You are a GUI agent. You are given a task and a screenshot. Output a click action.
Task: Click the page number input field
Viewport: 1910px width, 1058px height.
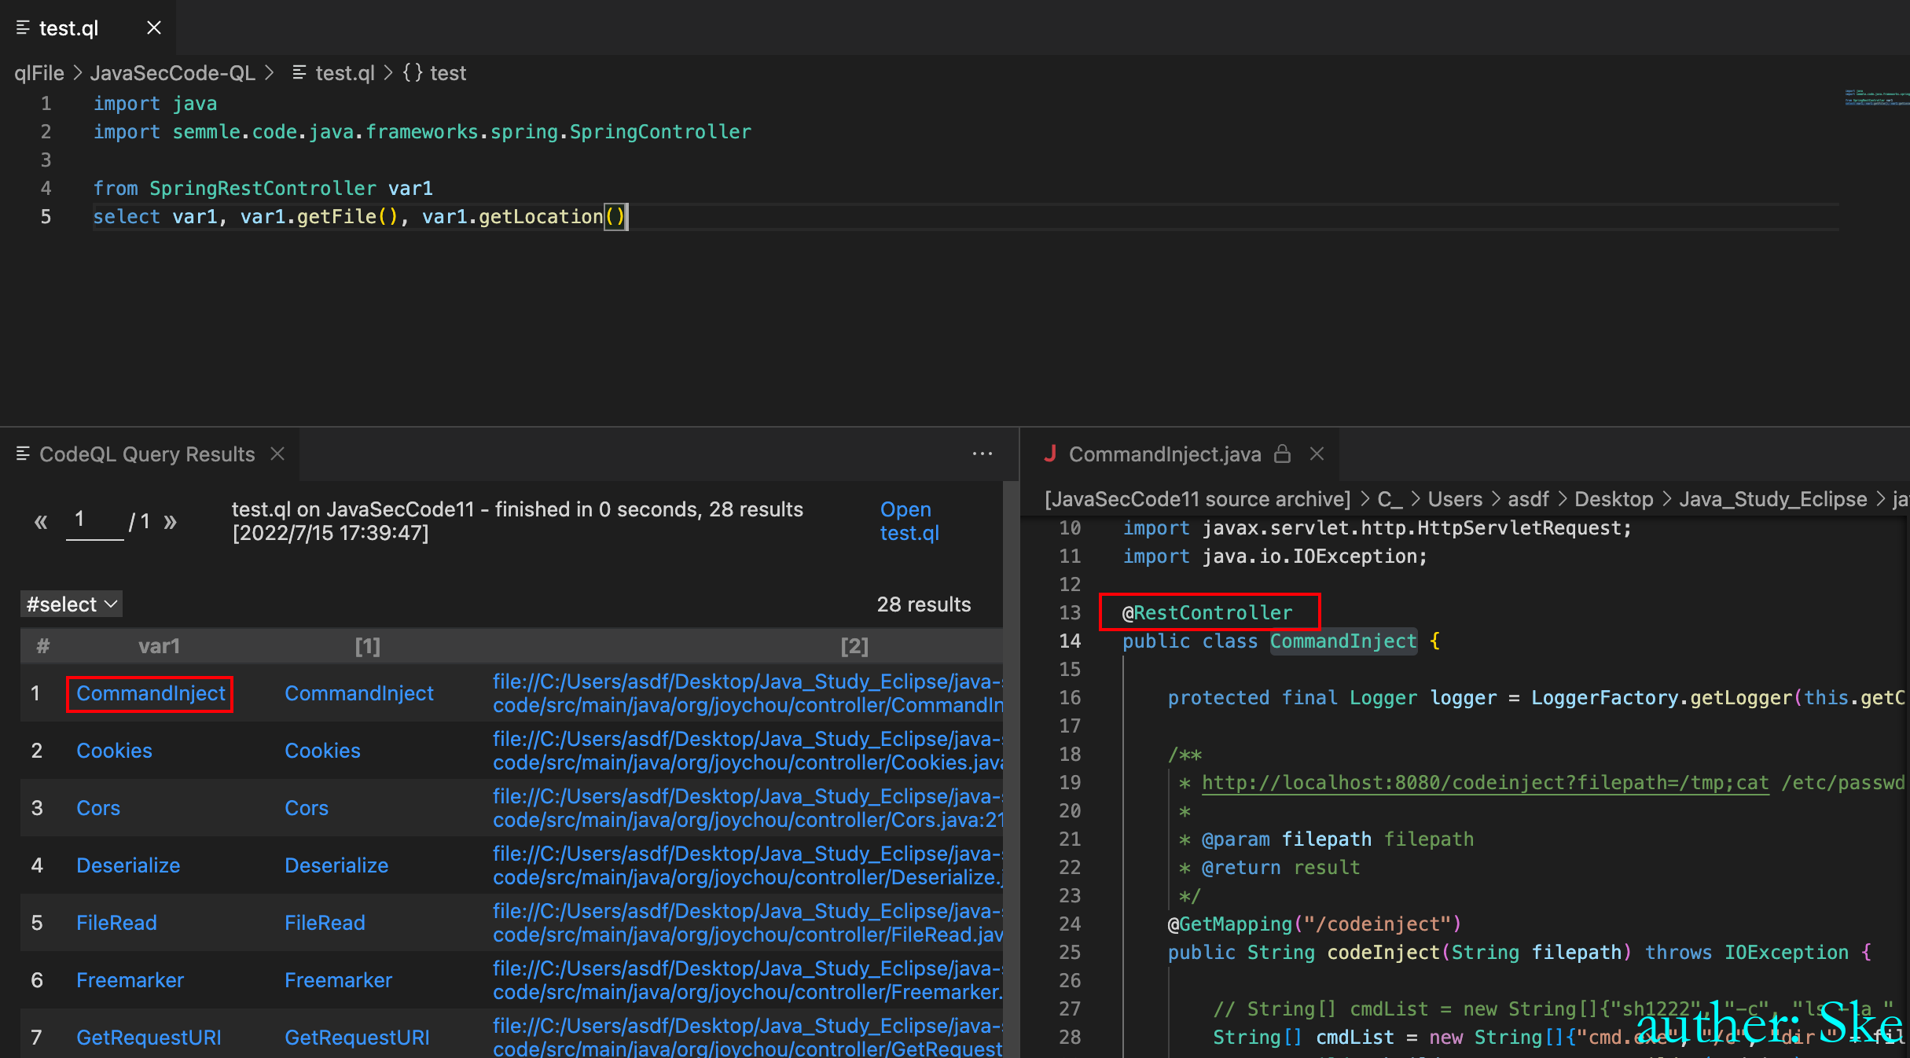pyautogui.click(x=95, y=520)
